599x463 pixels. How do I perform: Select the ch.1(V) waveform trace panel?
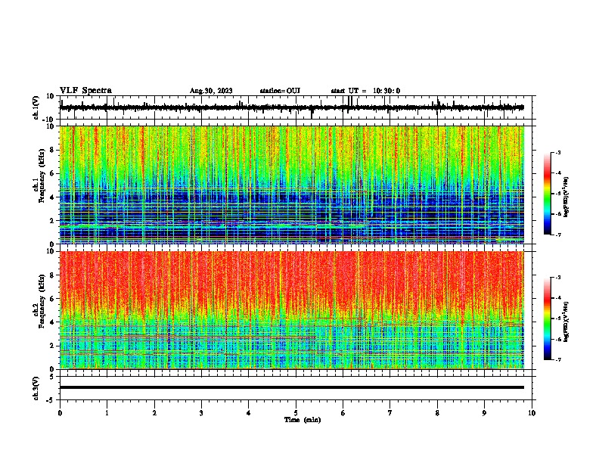297,107
